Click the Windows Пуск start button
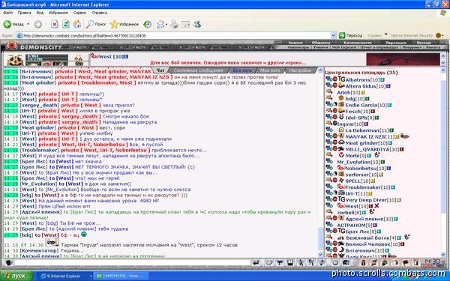The width and height of the screenshot is (450, 281). tap(16, 276)
